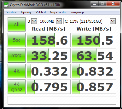Start the 512K random test

click(16, 55)
